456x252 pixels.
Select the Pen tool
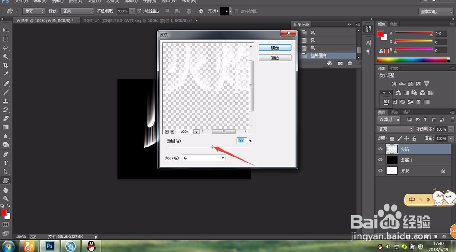point(5,154)
